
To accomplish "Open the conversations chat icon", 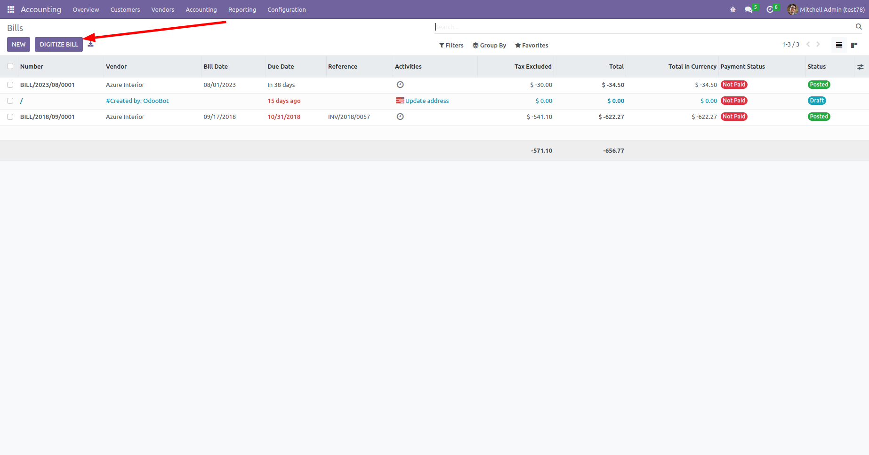I will pyautogui.click(x=748, y=9).
